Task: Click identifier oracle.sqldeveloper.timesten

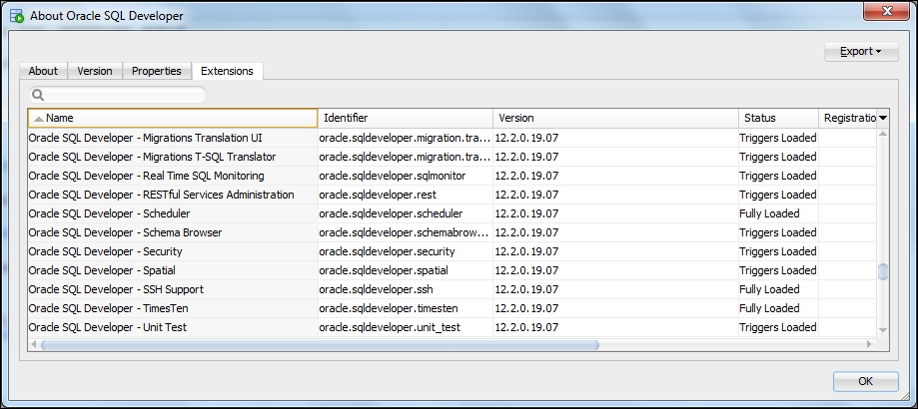Action: (389, 308)
